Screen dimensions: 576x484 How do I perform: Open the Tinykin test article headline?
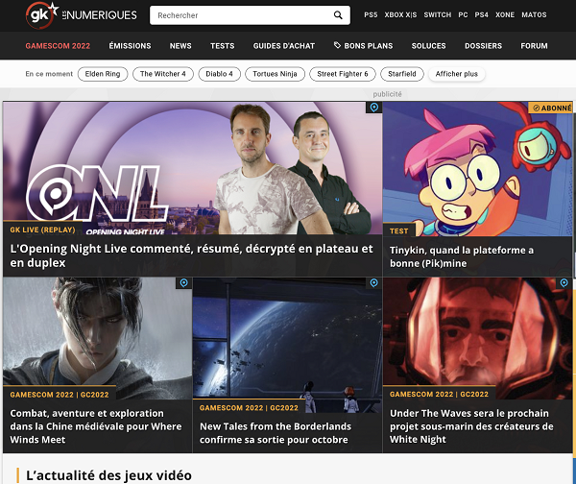pos(462,256)
